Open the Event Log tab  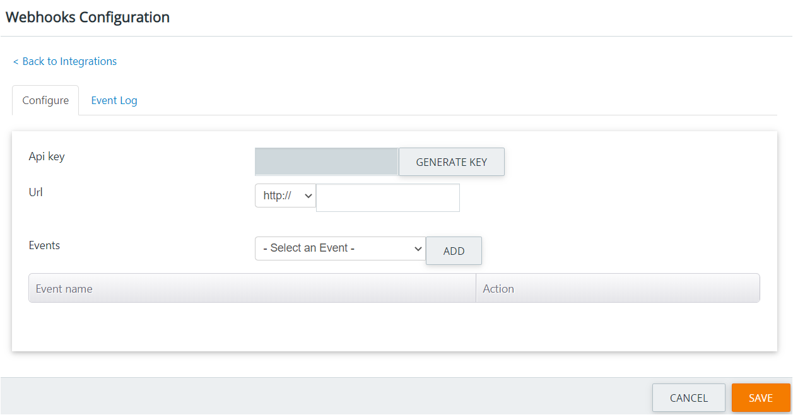click(114, 100)
